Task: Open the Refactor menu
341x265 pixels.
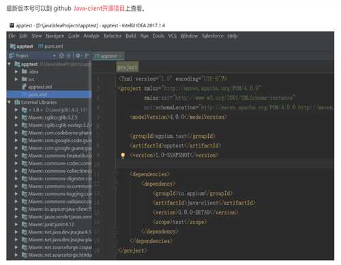Action: pyautogui.click(x=113, y=36)
